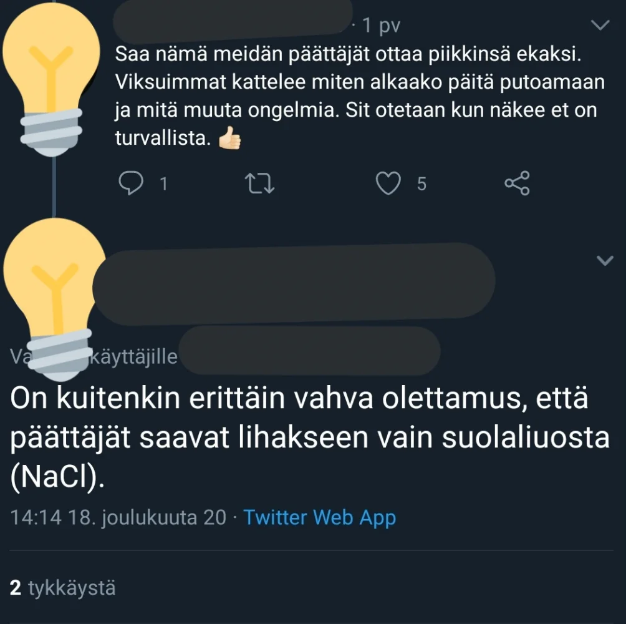
Task: Click the redacted username on first tweet
Action: pos(231,24)
